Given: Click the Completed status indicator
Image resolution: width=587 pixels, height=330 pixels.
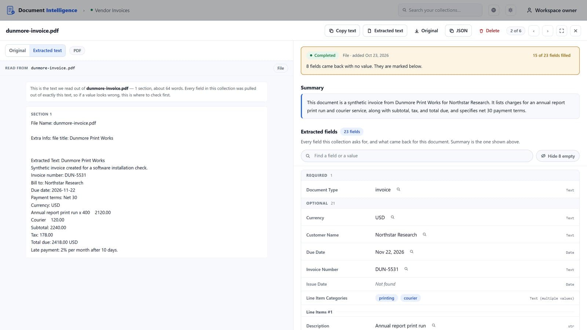Looking at the screenshot, I should [322, 55].
